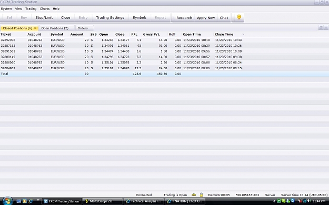Close the positions panel with the x icon
The image size is (329, 205).
click(x=326, y=28)
